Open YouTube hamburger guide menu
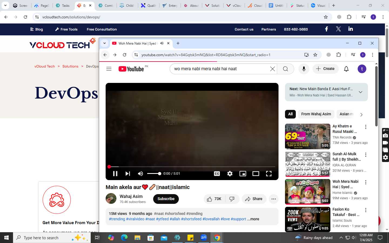This screenshot has width=389, height=243. tap(109, 69)
